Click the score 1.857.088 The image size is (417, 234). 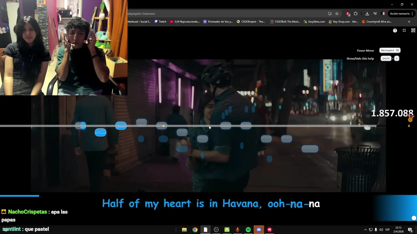[392, 113]
